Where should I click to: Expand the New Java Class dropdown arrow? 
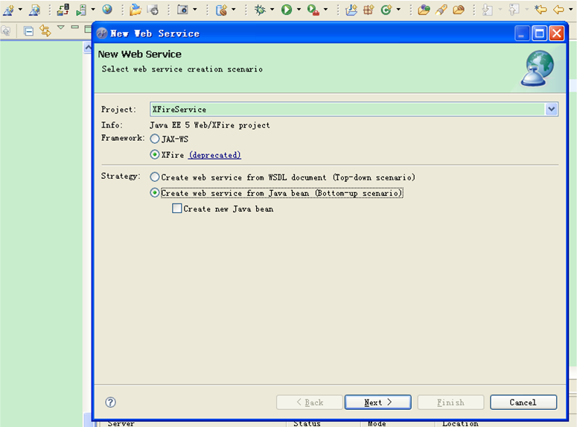pyautogui.click(x=398, y=10)
